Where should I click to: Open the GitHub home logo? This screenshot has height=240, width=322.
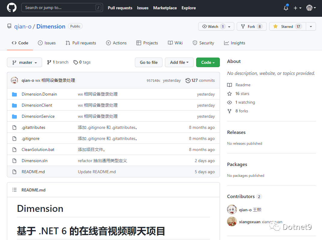(x=12, y=8)
